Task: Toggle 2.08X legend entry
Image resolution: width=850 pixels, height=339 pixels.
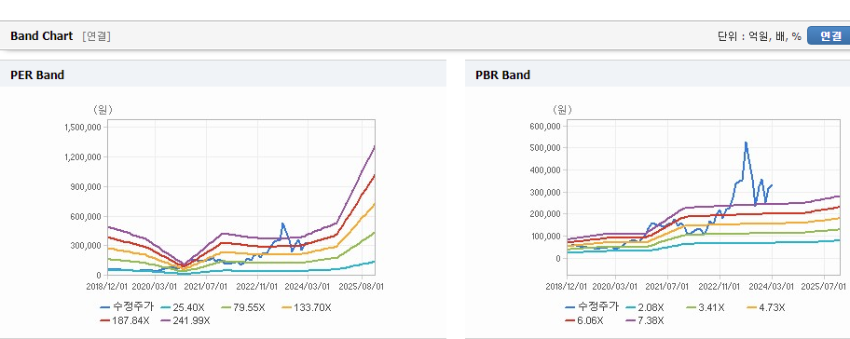Action: click(644, 307)
